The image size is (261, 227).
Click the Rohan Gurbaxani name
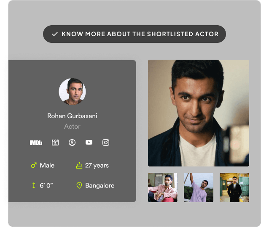pos(72,116)
